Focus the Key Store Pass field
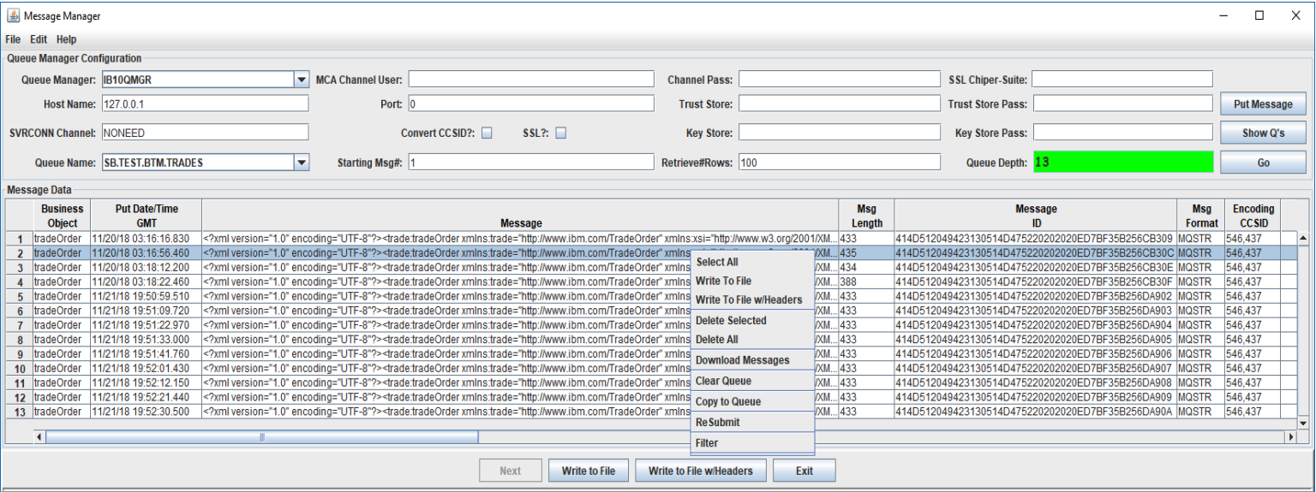Screen dimensions: 1316x492 1122,133
